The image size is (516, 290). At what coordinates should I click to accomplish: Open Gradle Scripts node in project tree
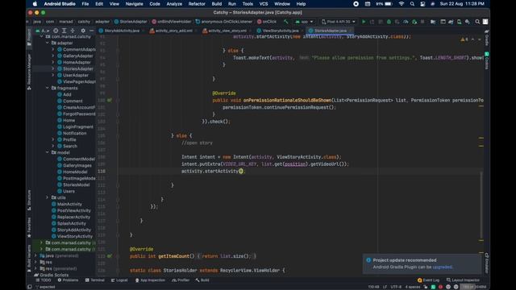click(54, 275)
